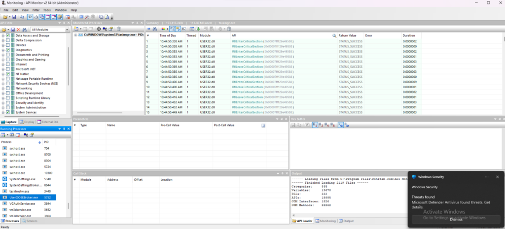Open the API Filter panel dropdown arrow

pyautogui.click(x=59, y=23)
